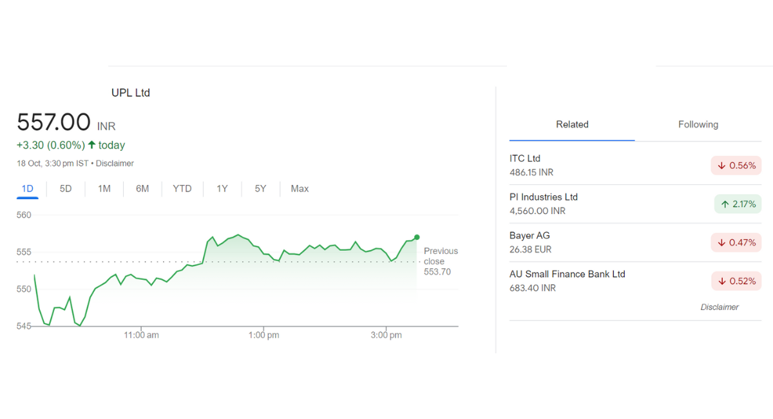Click the Disclaimer link under the price timestamp

(113, 164)
